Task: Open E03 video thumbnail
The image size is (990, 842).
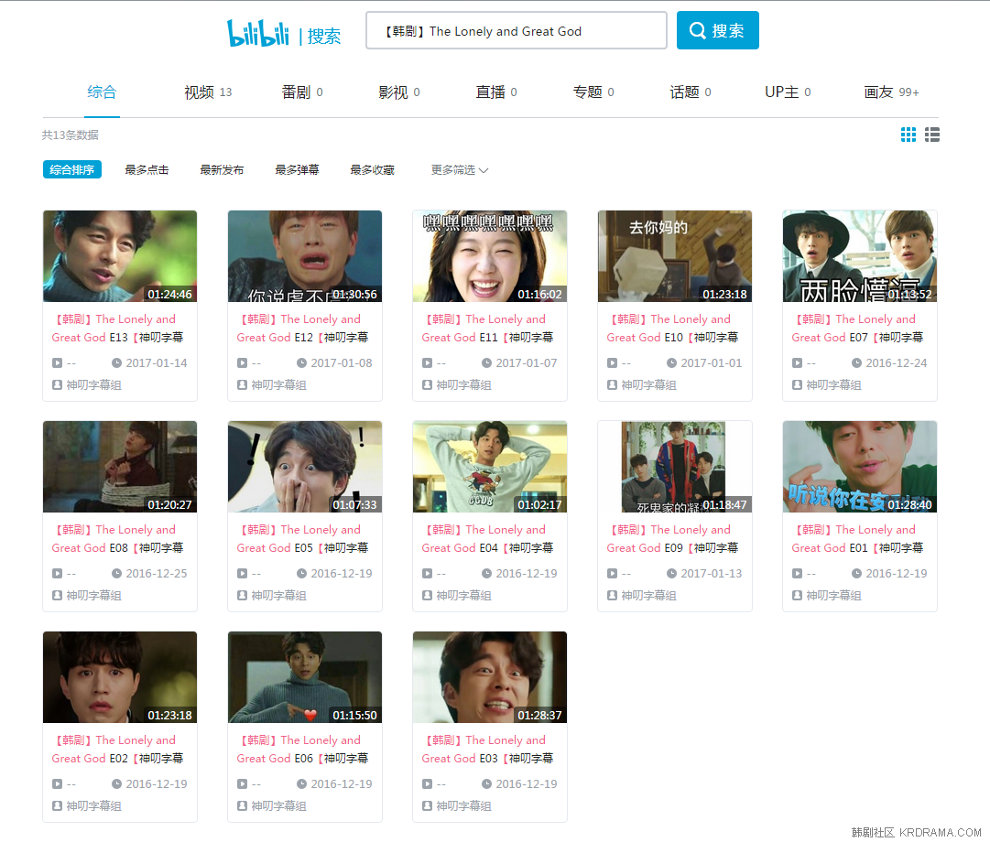Action: click(x=490, y=677)
